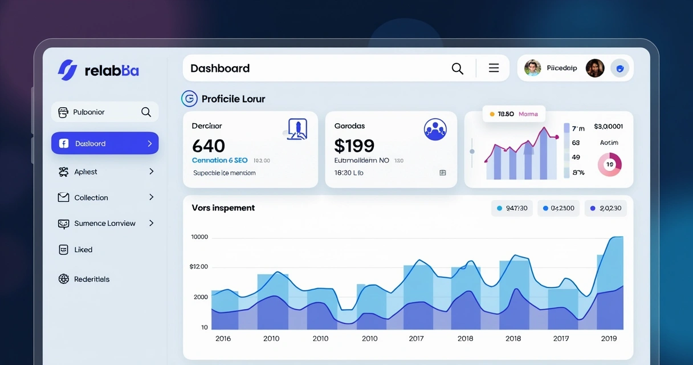Expand the Sumence Lonview chevron
This screenshot has height=365, width=693.
click(x=151, y=223)
